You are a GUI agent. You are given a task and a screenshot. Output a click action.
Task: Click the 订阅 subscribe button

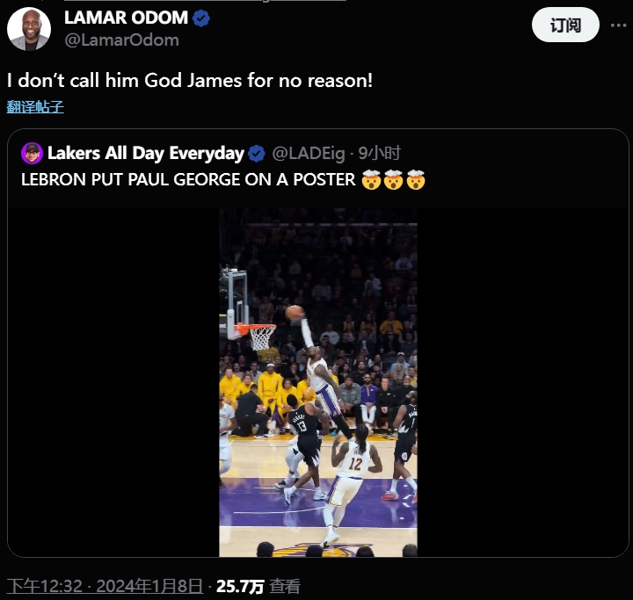[x=565, y=25]
